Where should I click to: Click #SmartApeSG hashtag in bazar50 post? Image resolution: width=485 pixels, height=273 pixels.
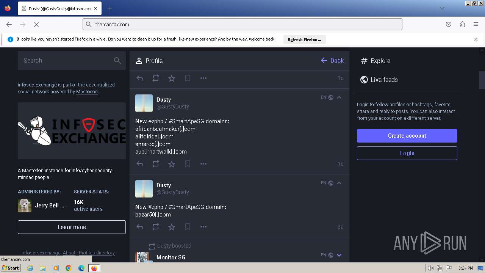[x=186, y=207]
